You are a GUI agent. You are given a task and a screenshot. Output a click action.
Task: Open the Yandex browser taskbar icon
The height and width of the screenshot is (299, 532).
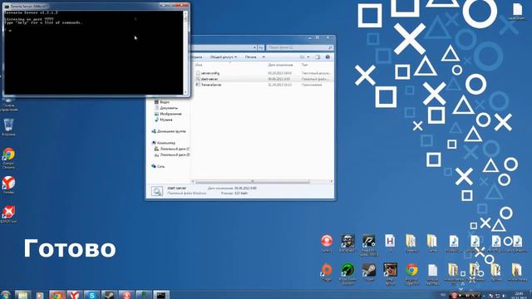coord(74,295)
